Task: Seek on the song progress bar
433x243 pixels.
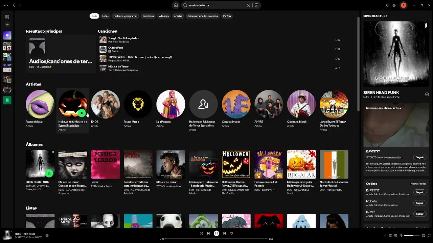Action: [x=216, y=239]
